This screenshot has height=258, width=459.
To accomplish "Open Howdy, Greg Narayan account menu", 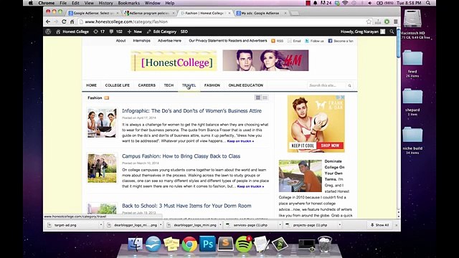I will (363, 32).
